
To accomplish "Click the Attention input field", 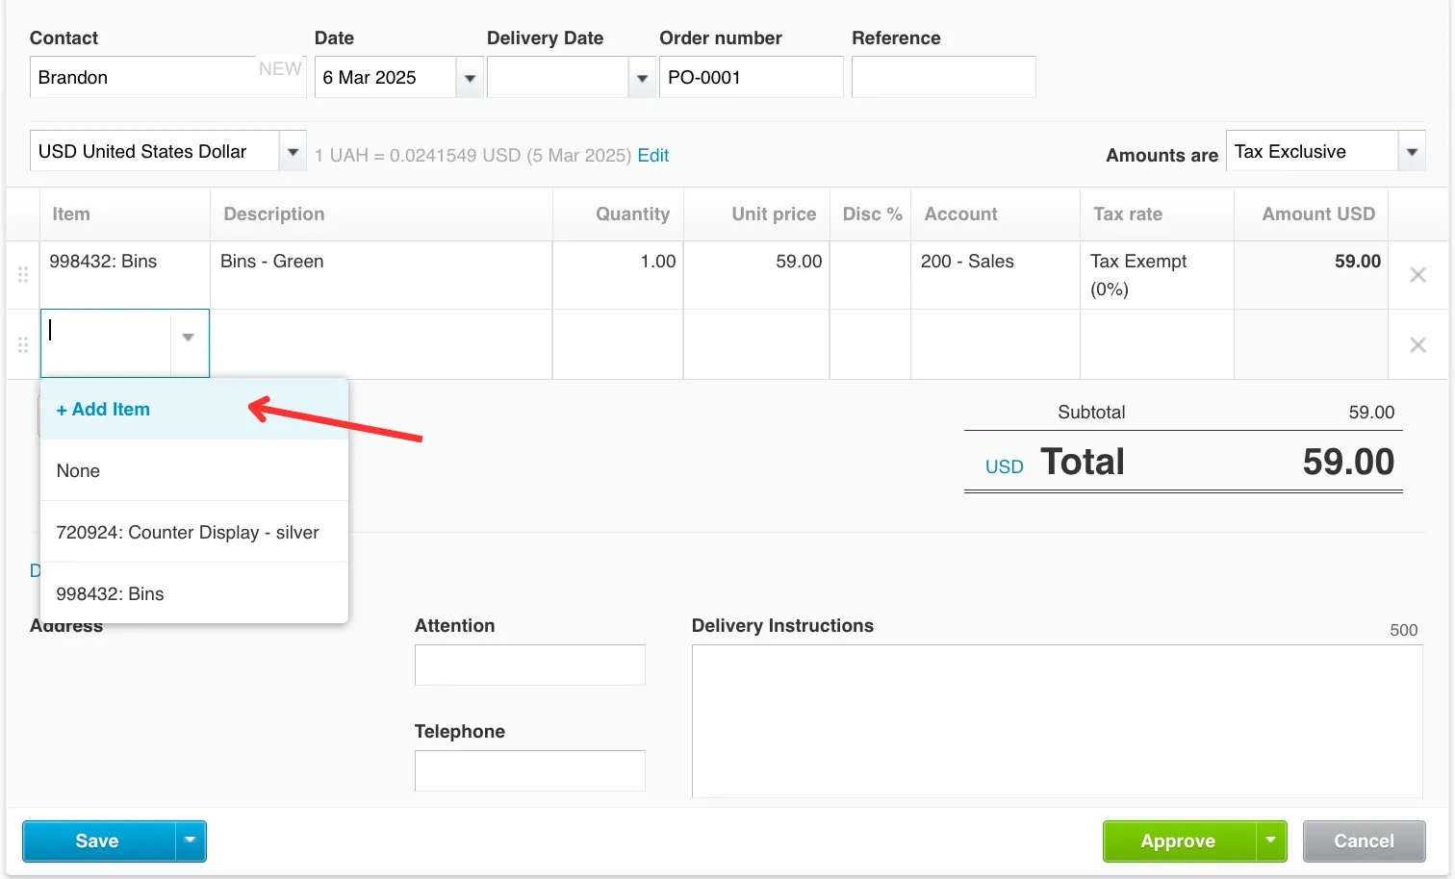I will click(529, 665).
